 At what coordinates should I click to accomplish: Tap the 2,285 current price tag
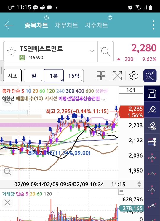click(131, 112)
